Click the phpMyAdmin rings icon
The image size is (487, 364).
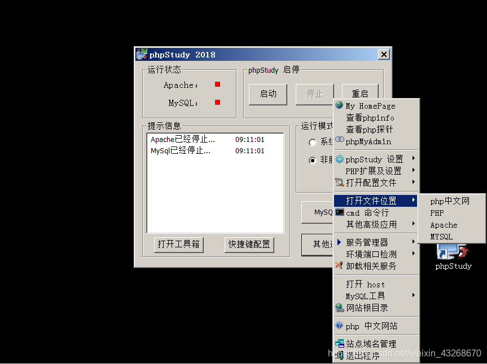pyautogui.click(x=340, y=140)
